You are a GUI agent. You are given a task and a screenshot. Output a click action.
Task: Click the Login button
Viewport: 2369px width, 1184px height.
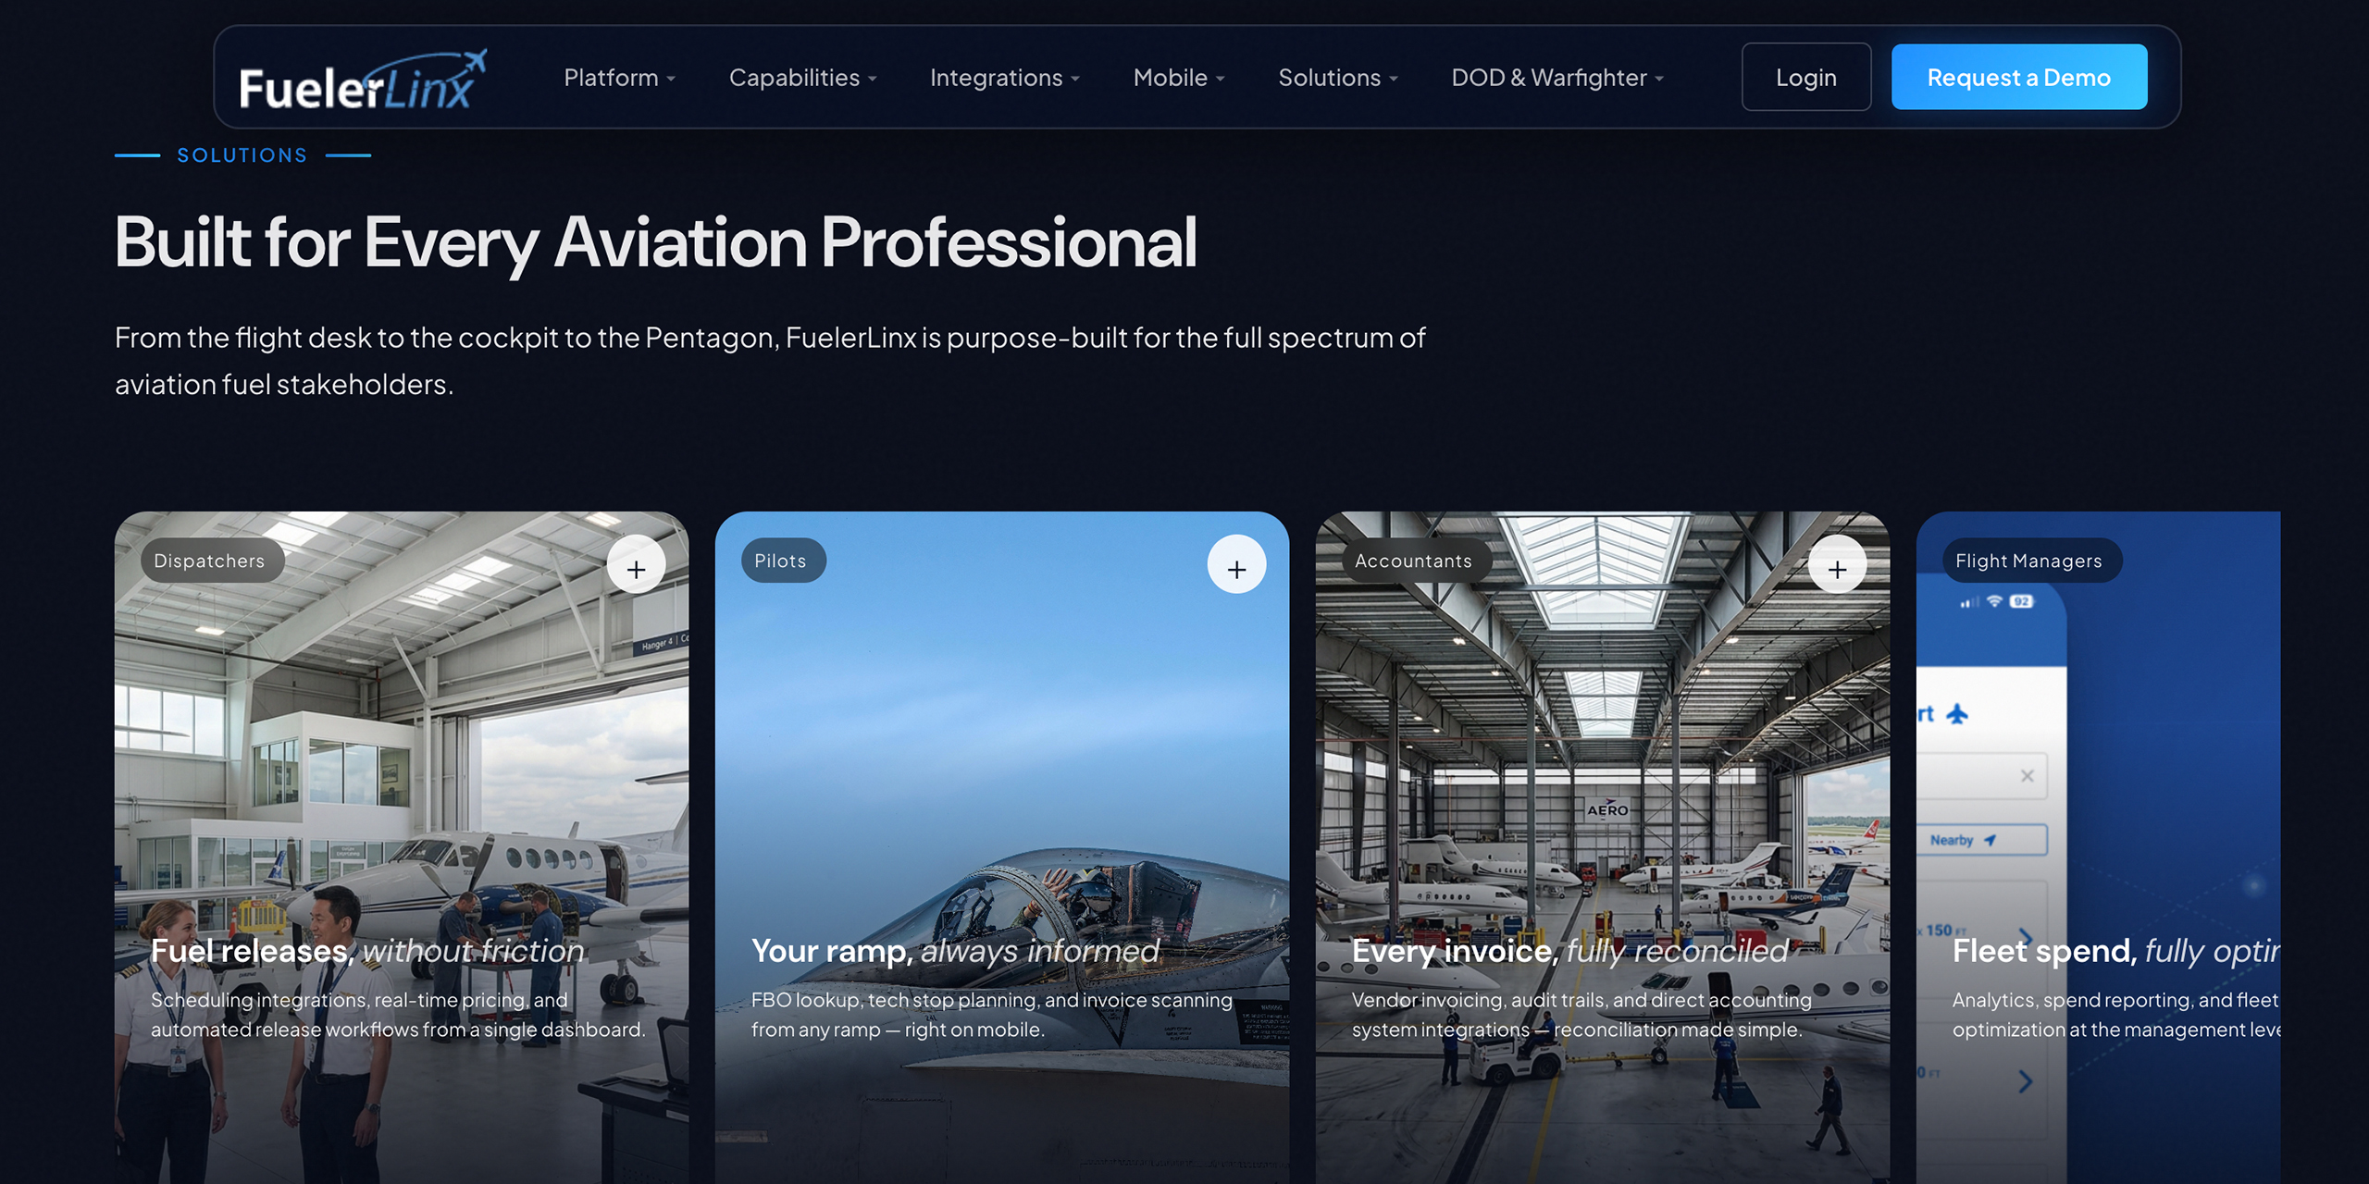[x=1805, y=78]
